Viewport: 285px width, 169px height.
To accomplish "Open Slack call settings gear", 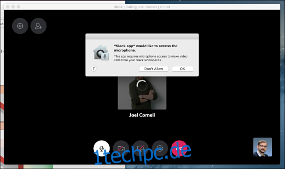I will 20,26.
